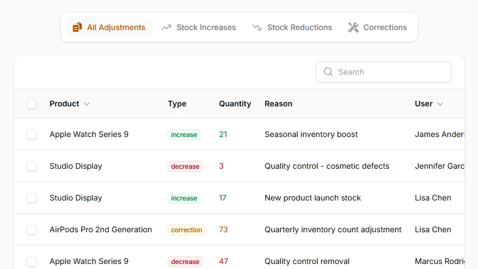478x269 pixels.
Task: Click the Type column header
Action: tap(177, 104)
